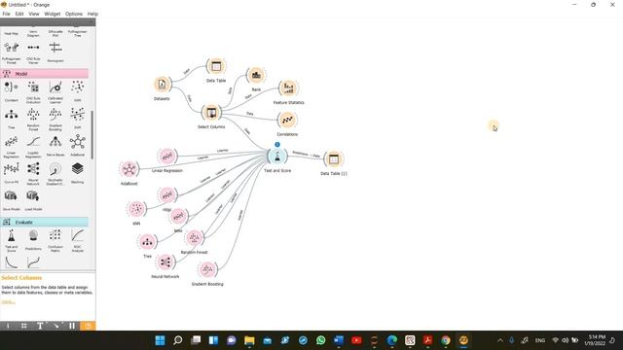This screenshot has width=623, height=350.
Task: Open Windows Start menu in taskbar
Action: click(160, 340)
